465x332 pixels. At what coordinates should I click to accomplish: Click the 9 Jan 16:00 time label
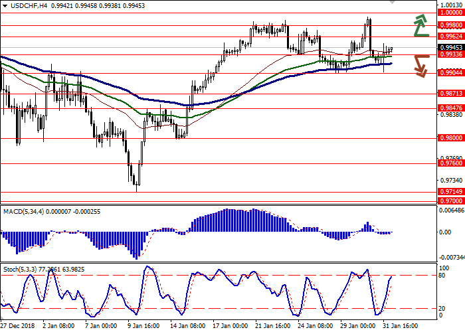pyautogui.click(x=143, y=326)
